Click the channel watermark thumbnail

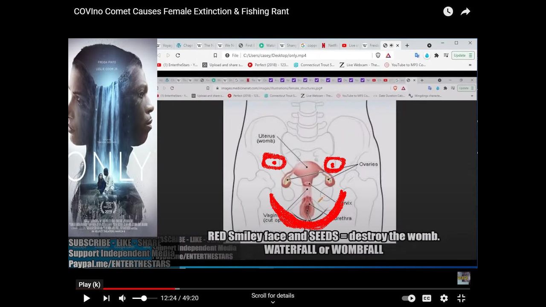[x=463, y=278]
